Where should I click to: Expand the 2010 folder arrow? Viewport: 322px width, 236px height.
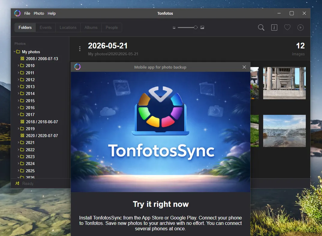18,66
